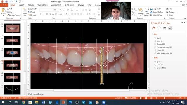
Task: Click the Paste clipboard icon
Action: (x=4, y=10)
